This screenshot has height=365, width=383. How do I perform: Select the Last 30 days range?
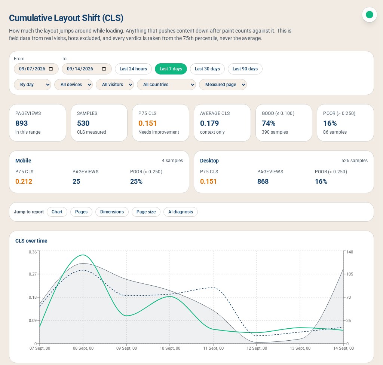point(207,69)
